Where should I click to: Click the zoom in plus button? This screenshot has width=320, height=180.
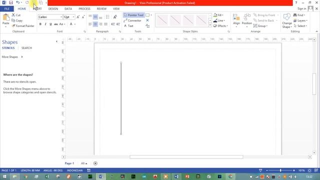tap(294, 170)
